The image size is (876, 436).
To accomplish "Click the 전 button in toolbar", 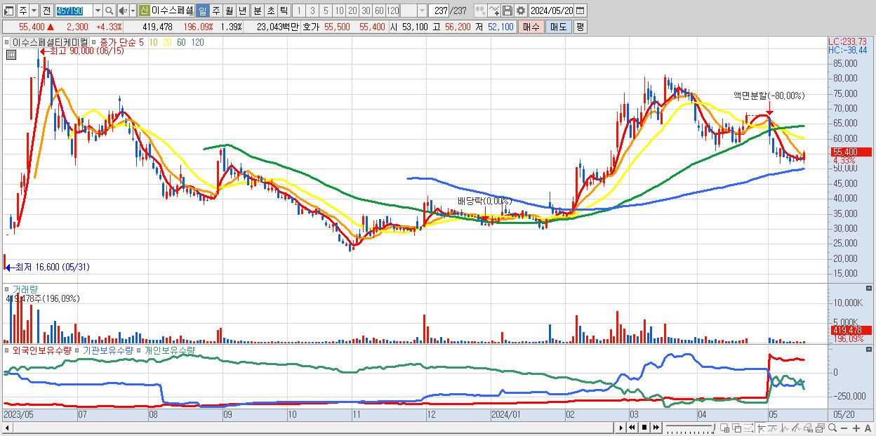I will click(x=46, y=11).
